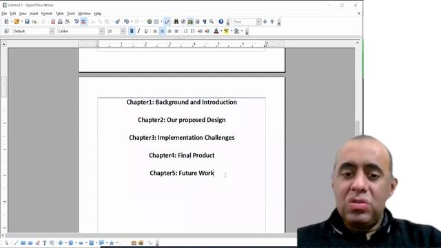
Task: Click into the Find text box
Action: 244,21
